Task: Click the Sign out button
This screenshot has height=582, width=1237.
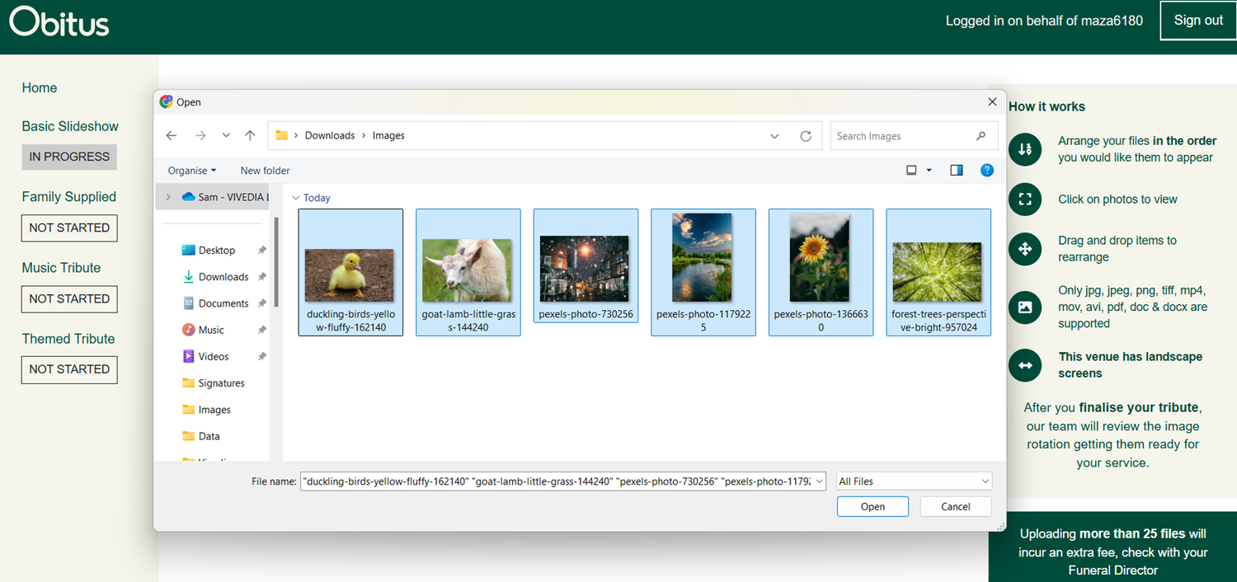Action: pyautogui.click(x=1197, y=20)
